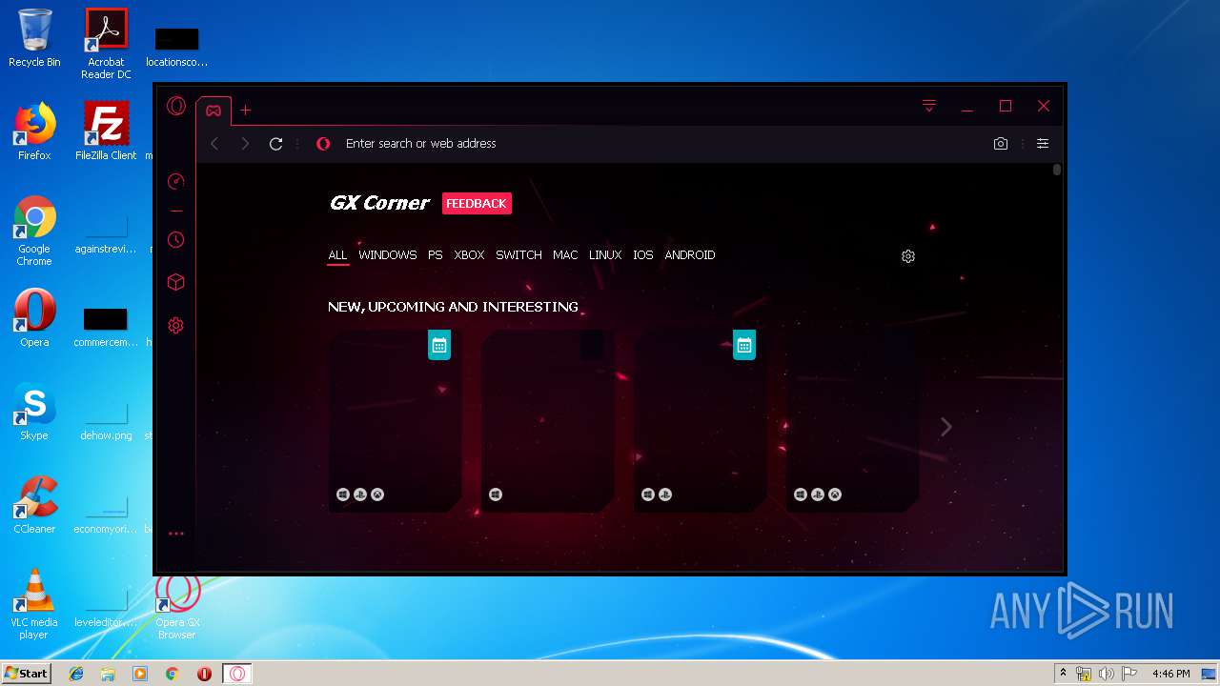Open volume speaker icon in tray
The width and height of the screenshot is (1220, 686).
pos(1107,674)
